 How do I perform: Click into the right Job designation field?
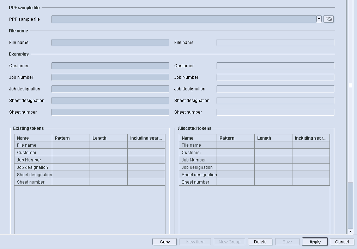(x=275, y=89)
